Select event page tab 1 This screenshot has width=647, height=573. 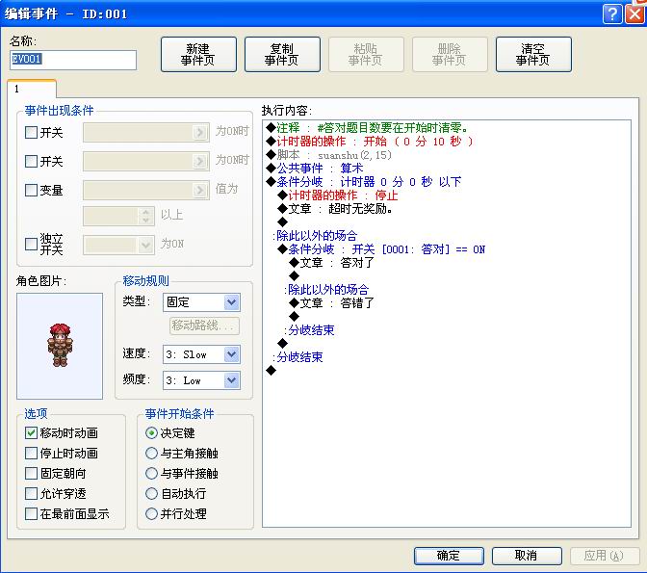[x=32, y=89]
